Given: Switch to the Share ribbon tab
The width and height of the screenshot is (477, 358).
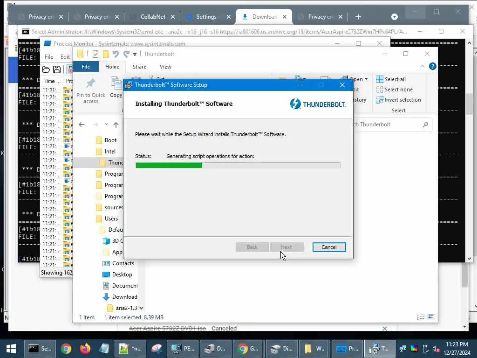Looking at the screenshot, I should click(x=139, y=67).
